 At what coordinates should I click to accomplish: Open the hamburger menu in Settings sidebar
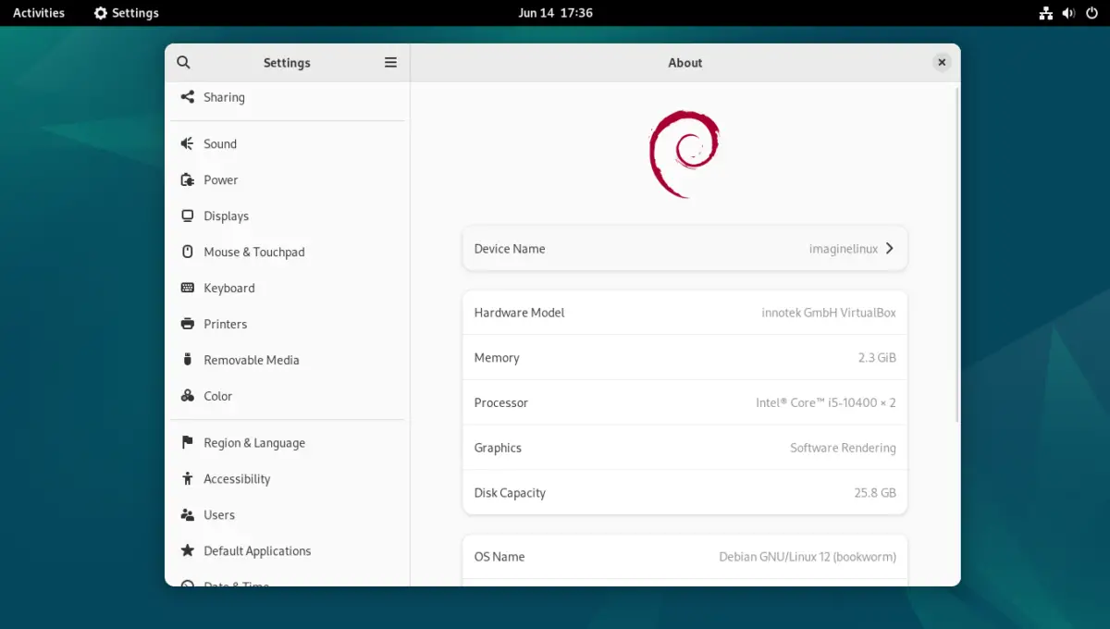[x=390, y=62]
